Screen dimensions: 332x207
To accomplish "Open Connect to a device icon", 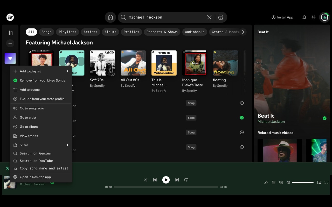I will [281, 182].
